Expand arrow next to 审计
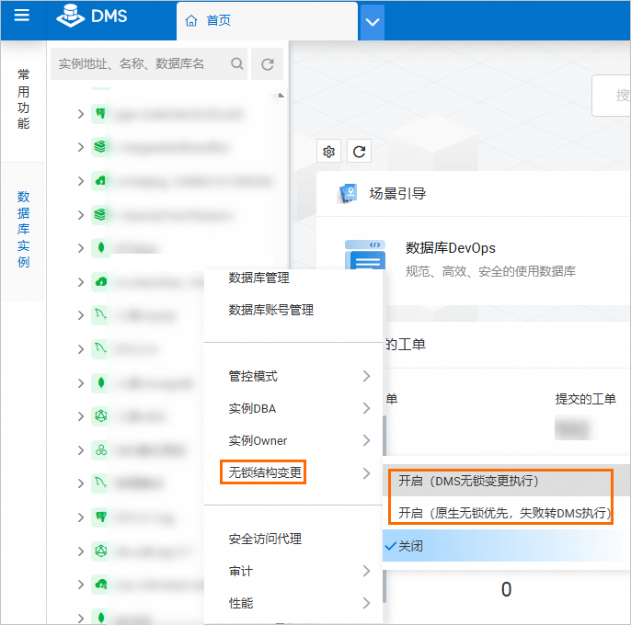This screenshot has width=631, height=625. coord(366,571)
